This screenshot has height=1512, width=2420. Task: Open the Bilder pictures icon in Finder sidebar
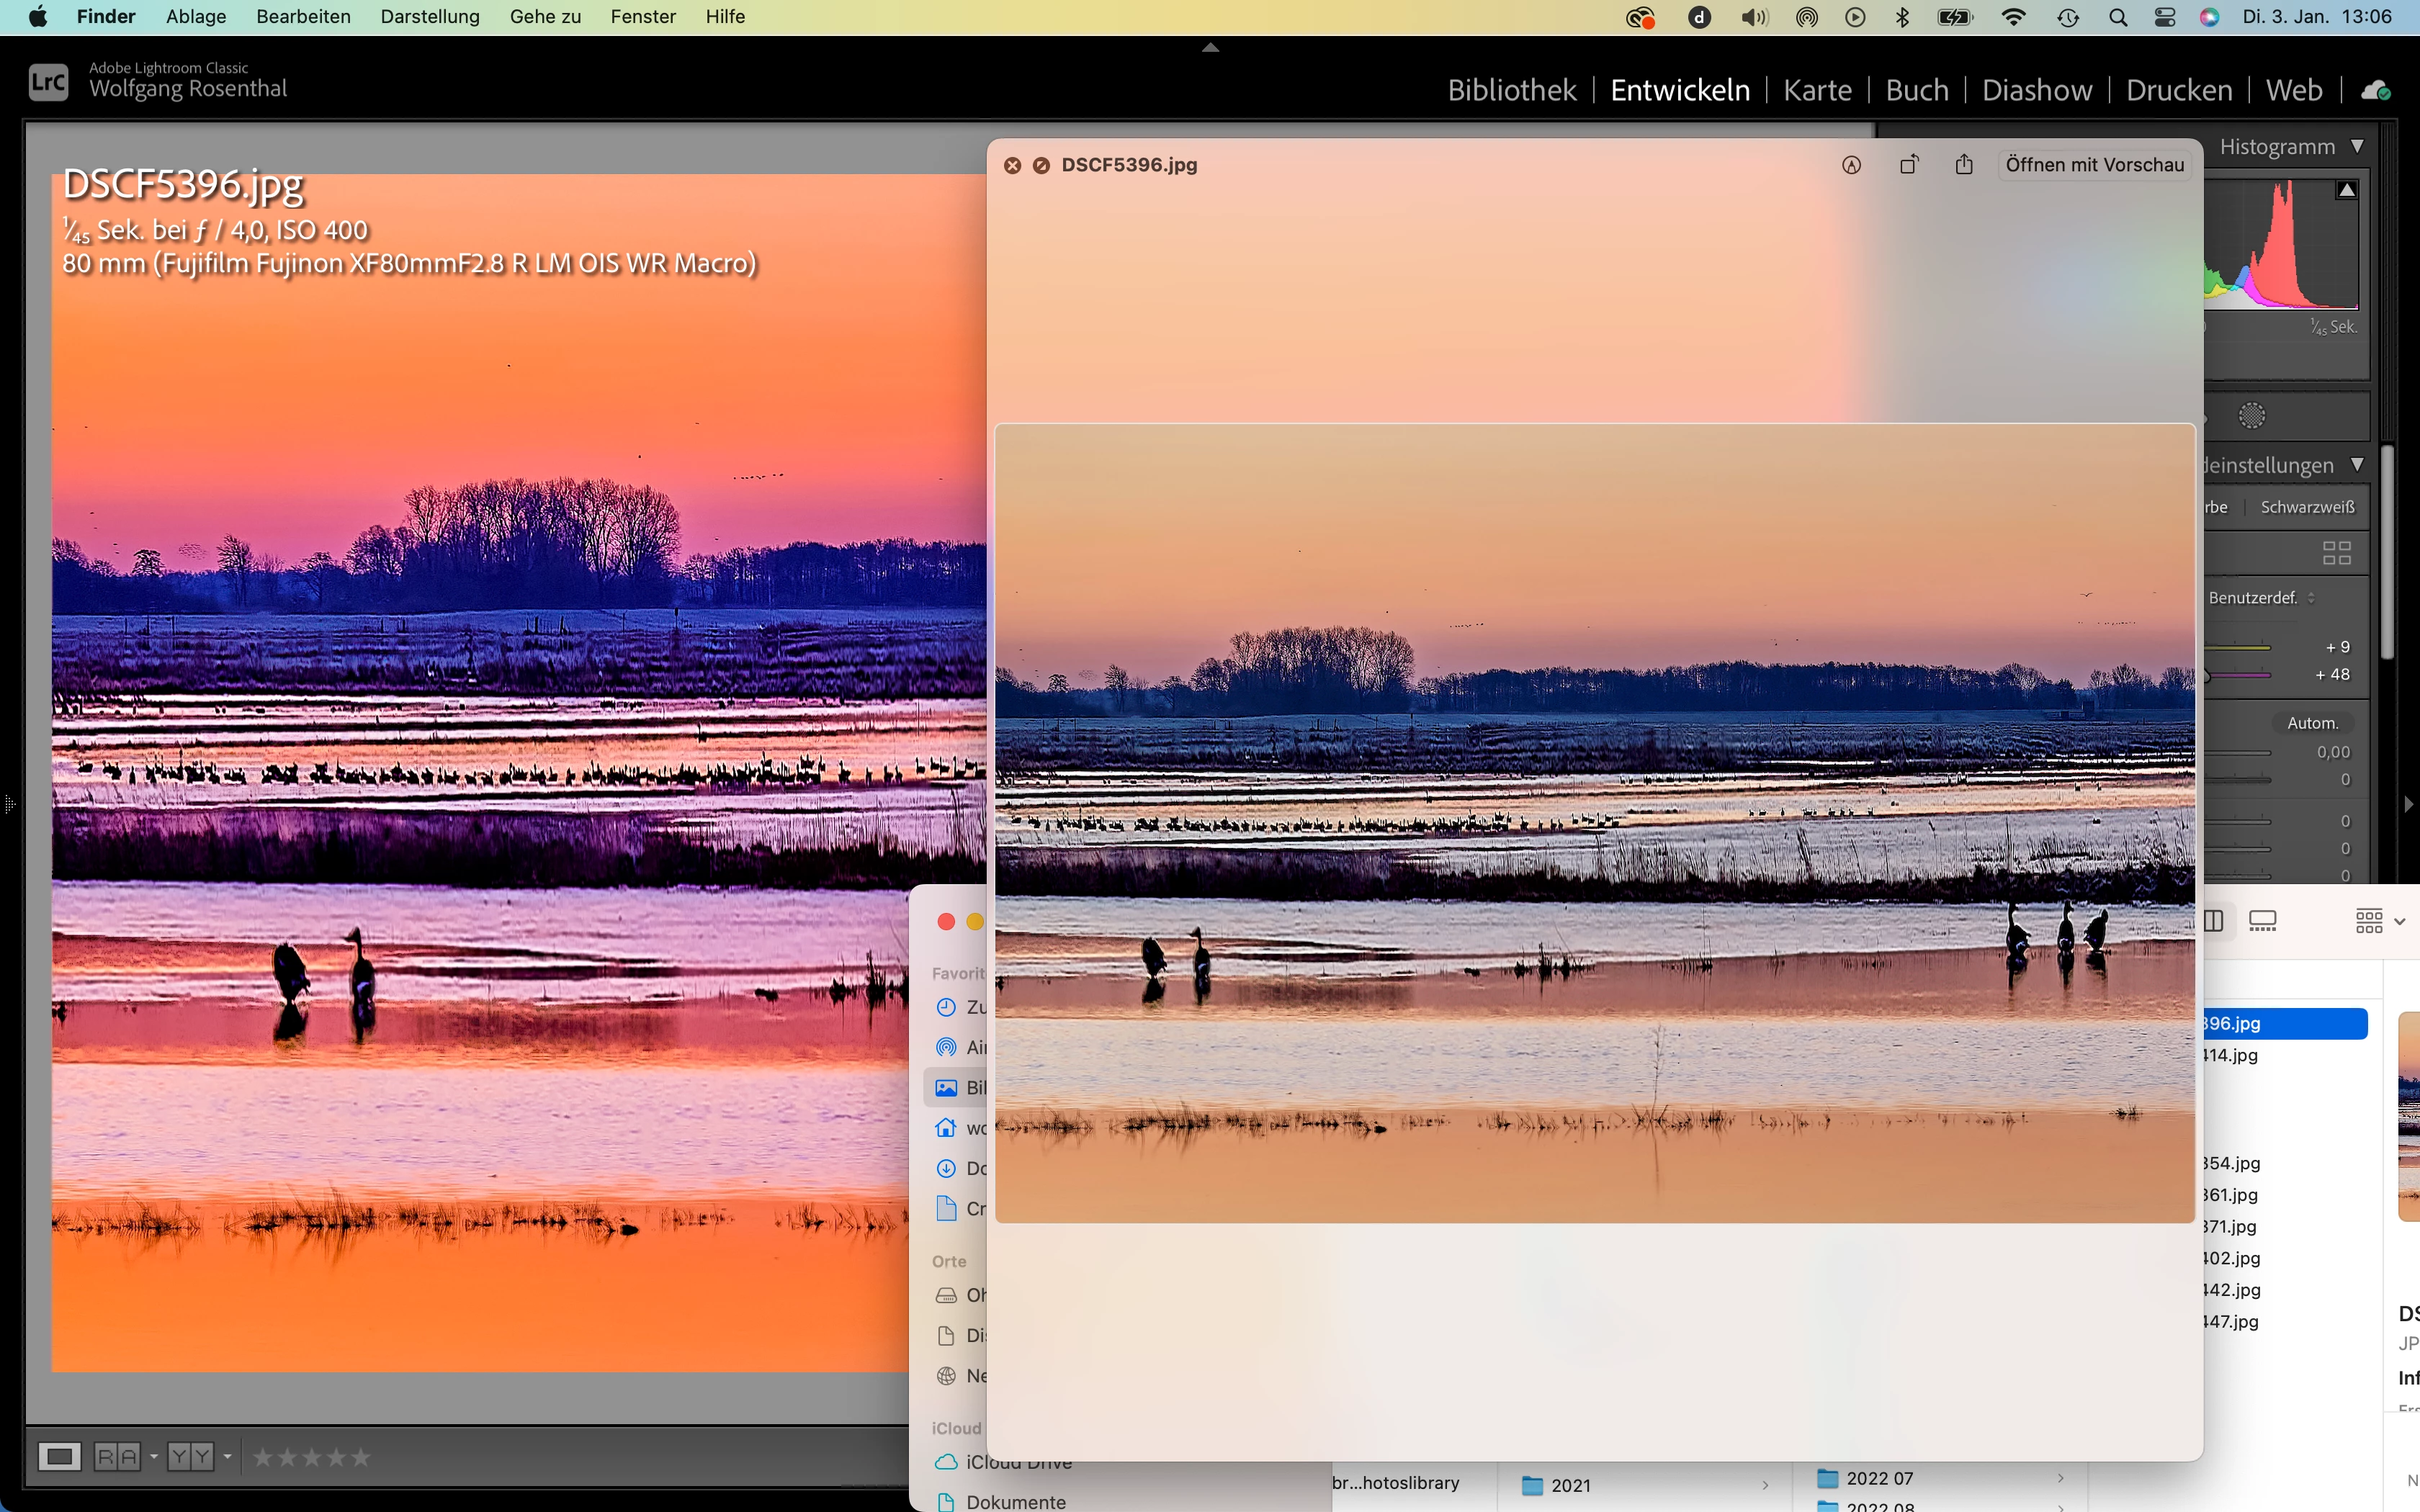946,1088
